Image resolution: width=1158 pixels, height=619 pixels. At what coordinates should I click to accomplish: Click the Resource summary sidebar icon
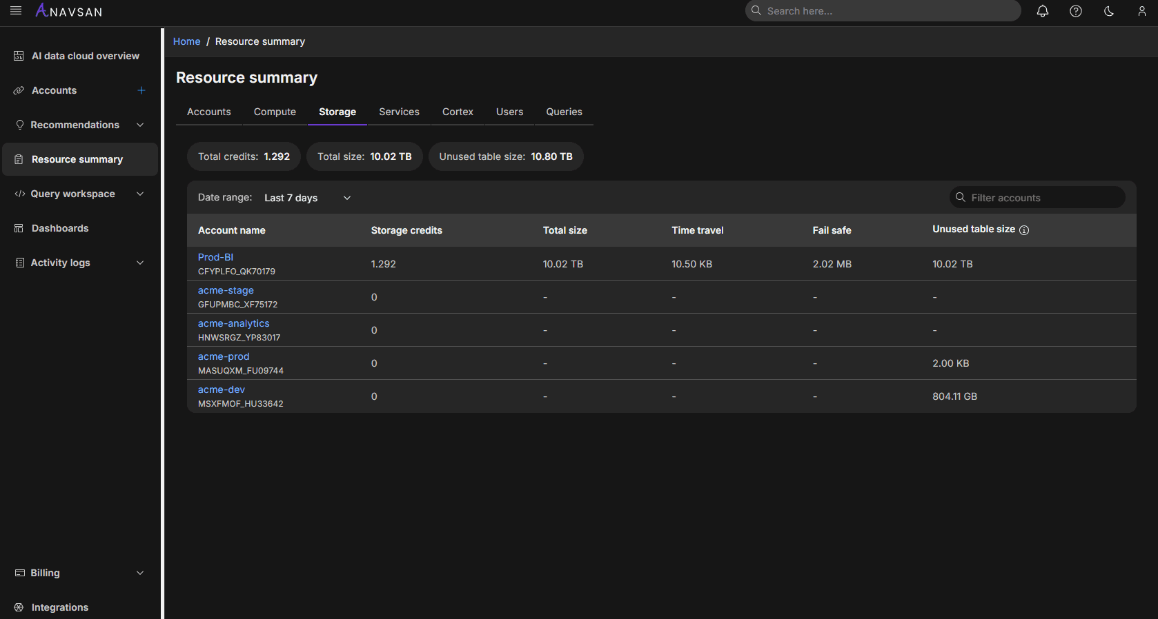[x=19, y=159]
